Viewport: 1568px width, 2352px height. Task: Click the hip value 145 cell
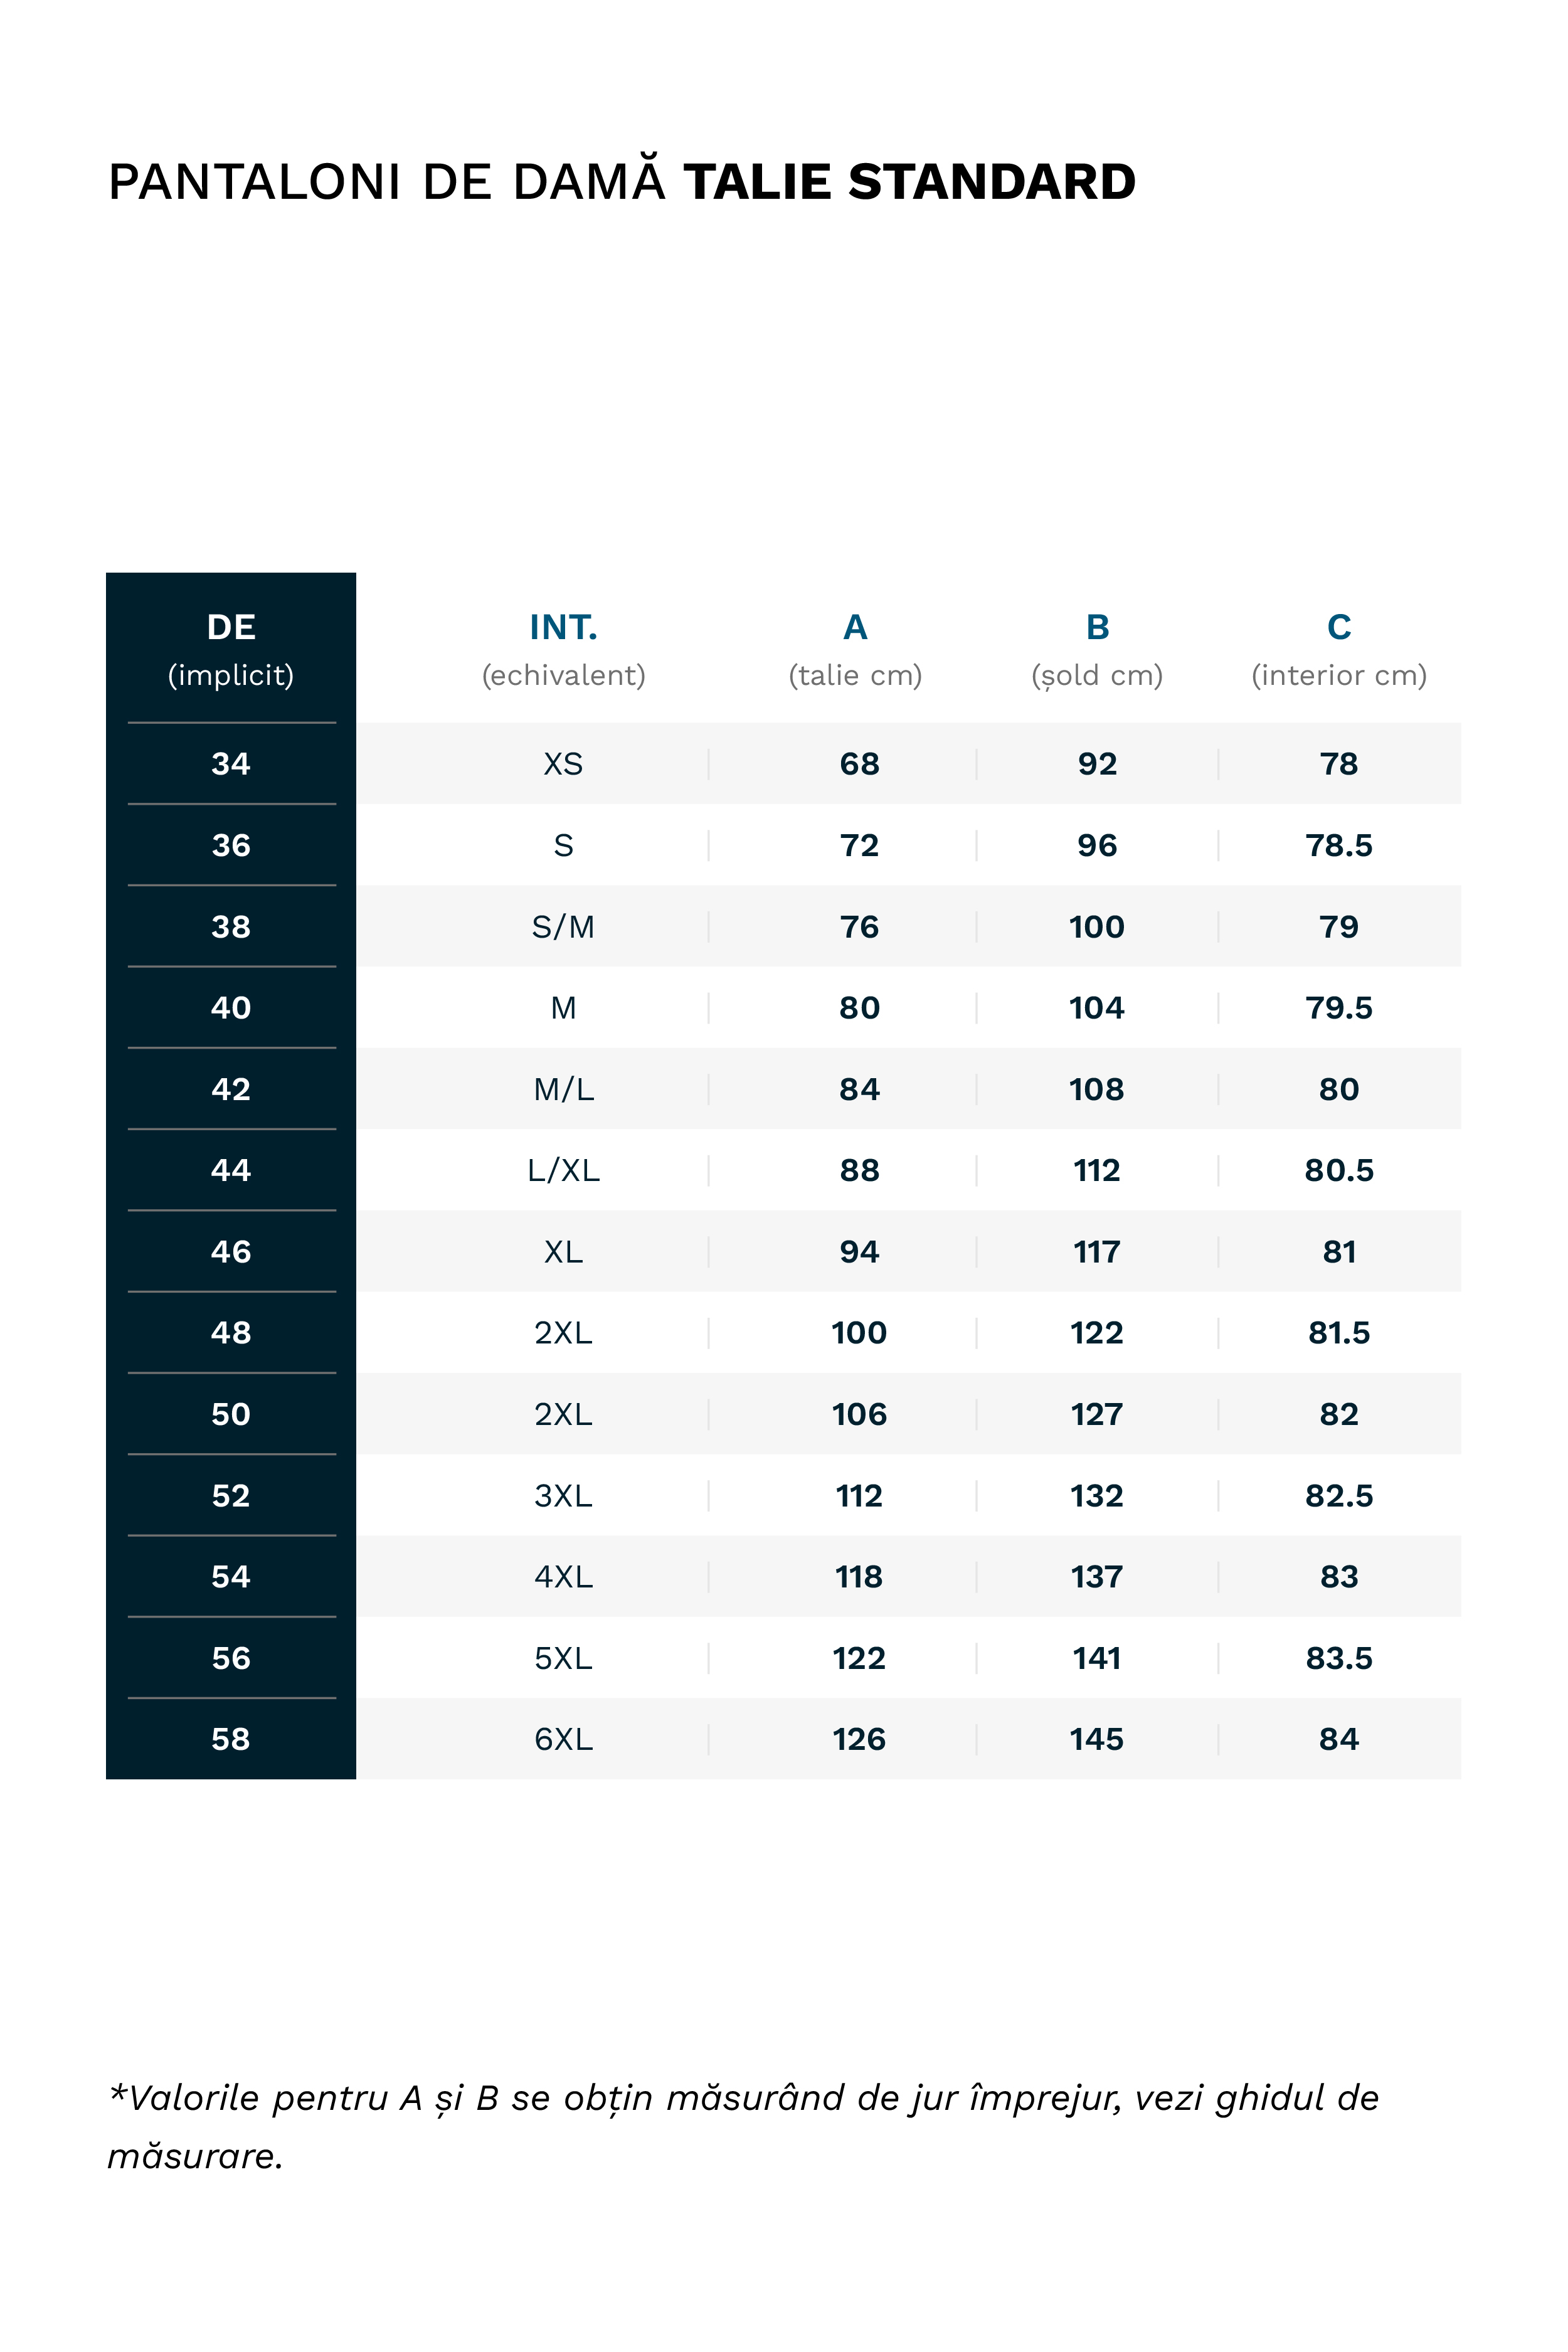pos(1097,1739)
